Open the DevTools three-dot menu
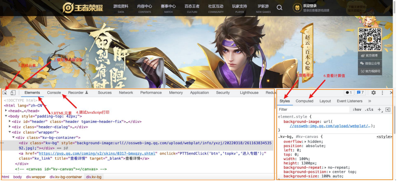This screenshot has height=185, width=397. pyautogui.click(x=382, y=93)
